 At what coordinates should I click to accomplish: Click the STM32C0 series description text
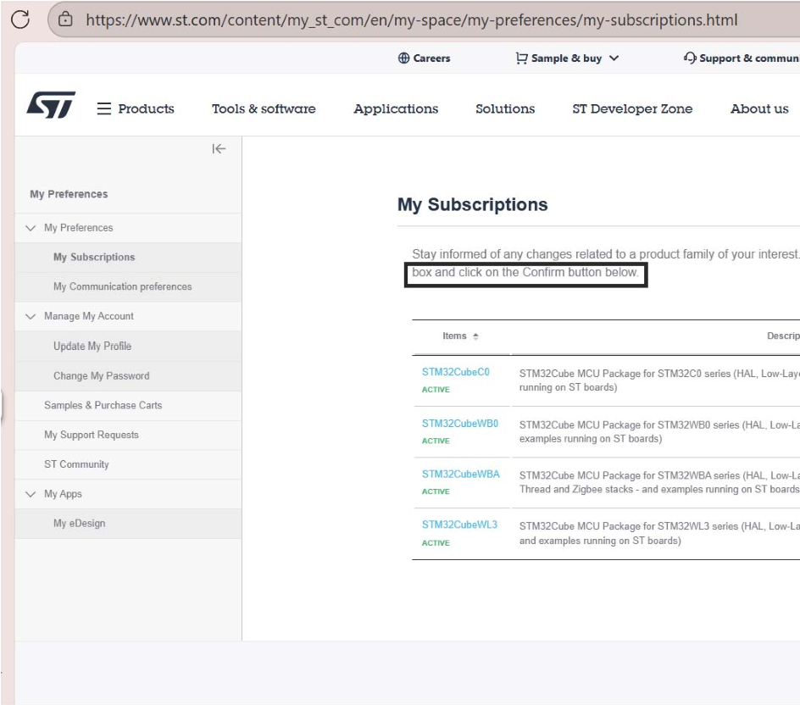(x=659, y=380)
